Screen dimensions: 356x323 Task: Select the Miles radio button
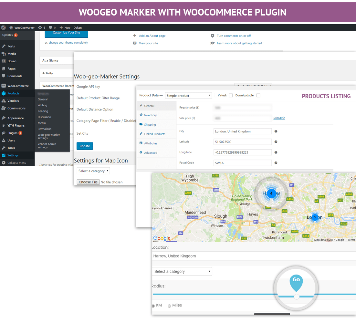[169, 306]
